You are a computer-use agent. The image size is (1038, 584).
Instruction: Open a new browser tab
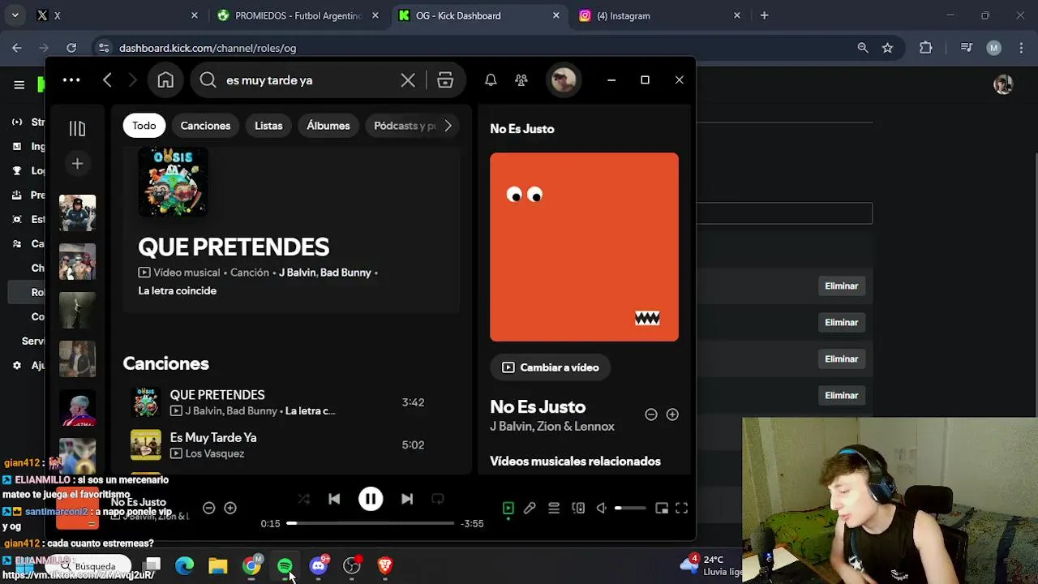[764, 15]
